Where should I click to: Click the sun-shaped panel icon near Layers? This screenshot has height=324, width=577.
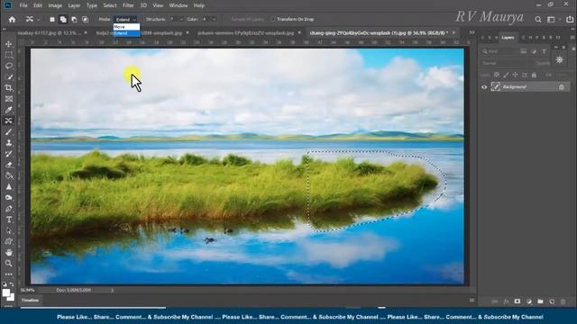coord(559,59)
